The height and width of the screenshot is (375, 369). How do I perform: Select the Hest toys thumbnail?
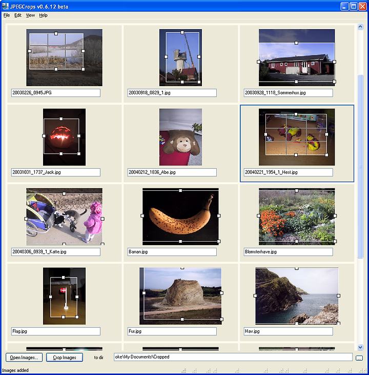coord(297,137)
